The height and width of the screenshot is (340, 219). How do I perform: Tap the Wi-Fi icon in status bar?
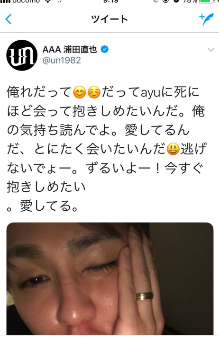[47, 1]
